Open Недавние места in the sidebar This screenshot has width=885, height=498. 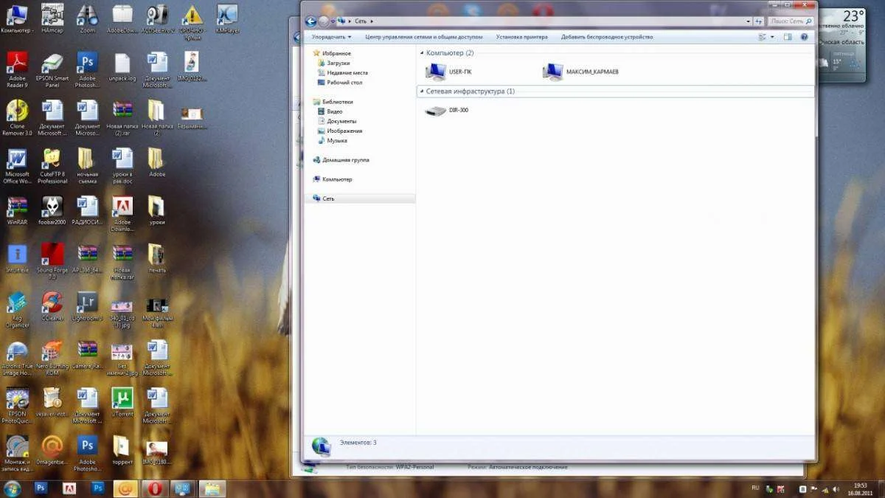(x=342, y=73)
